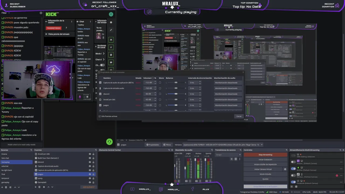345x194 pixels.
Task: Open the Filtros tab for juegos source
Action: click(167, 145)
